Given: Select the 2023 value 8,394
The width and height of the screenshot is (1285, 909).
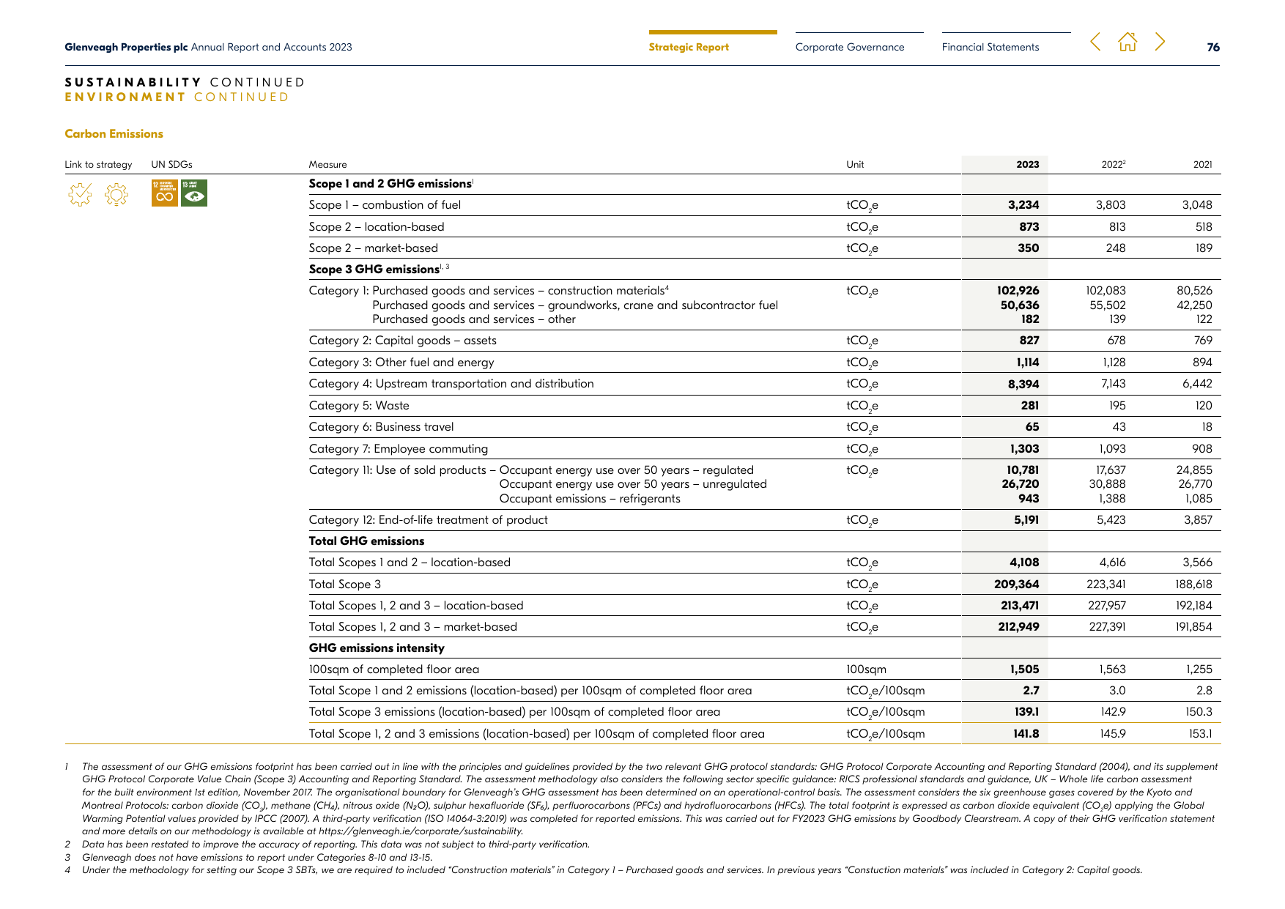Looking at the screenshot, I should pos(1023,384).
